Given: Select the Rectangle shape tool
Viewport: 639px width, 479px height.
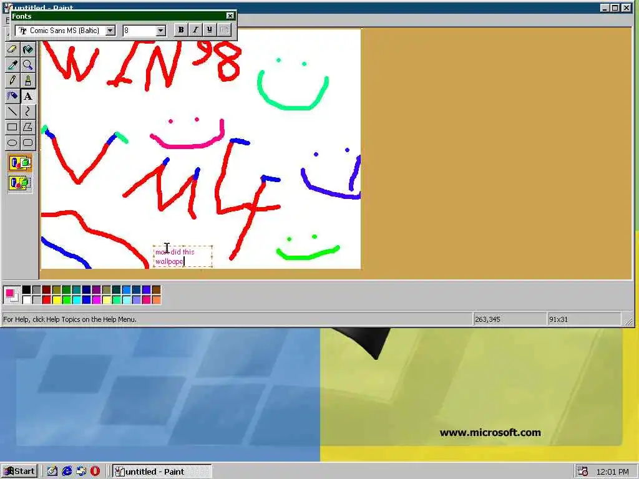Looking at the screenshot, I should tap(12, 127).
